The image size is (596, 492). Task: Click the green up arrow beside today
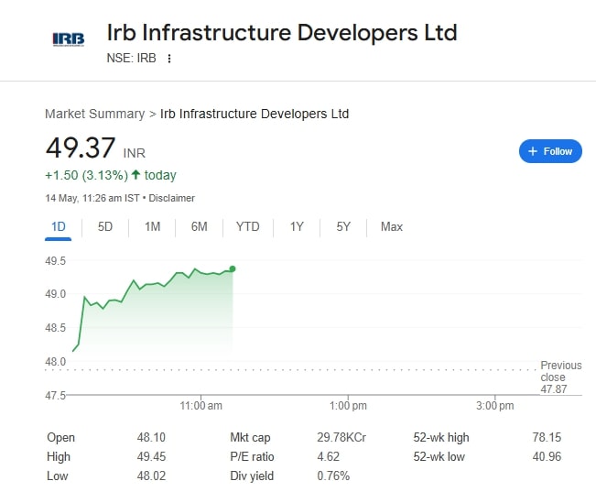135,175
